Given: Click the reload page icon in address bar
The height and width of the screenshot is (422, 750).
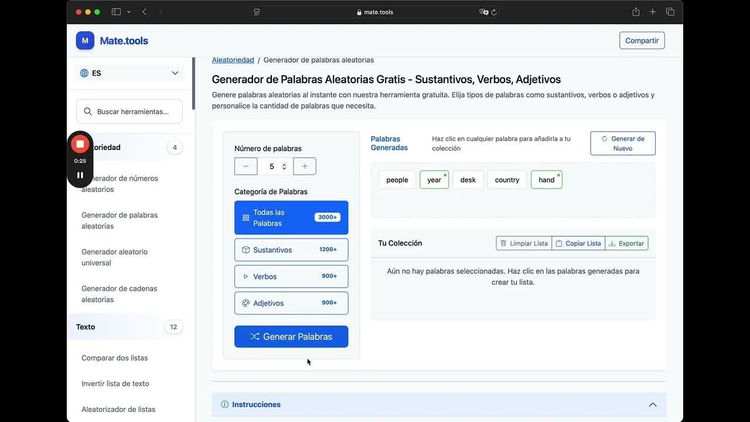Looking at the screenshot, I should click(494, 12).
